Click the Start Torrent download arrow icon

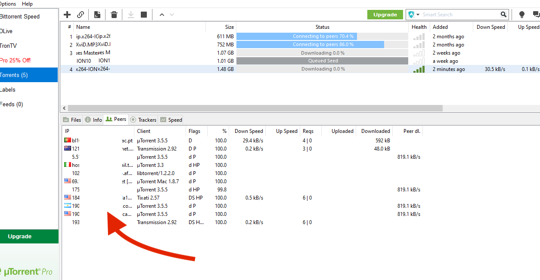click(131, 15)
